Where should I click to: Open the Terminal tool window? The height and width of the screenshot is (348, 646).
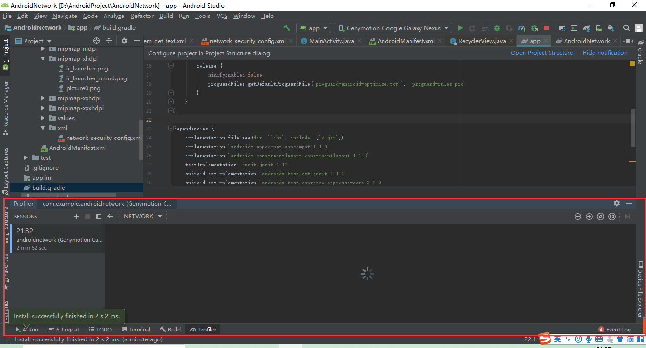(136, 330)
